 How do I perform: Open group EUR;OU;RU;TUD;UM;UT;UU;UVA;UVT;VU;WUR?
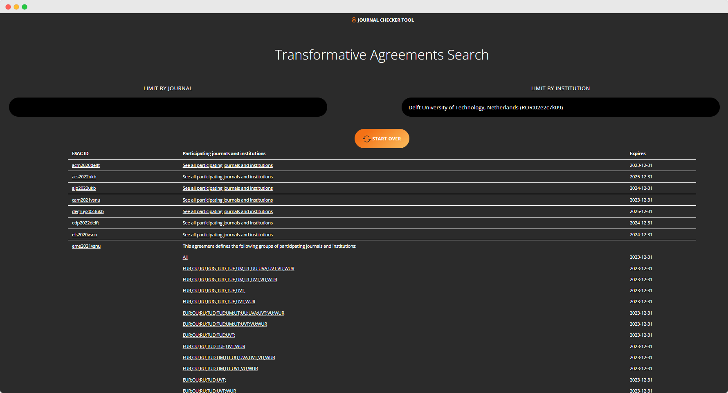click(229, 357)
